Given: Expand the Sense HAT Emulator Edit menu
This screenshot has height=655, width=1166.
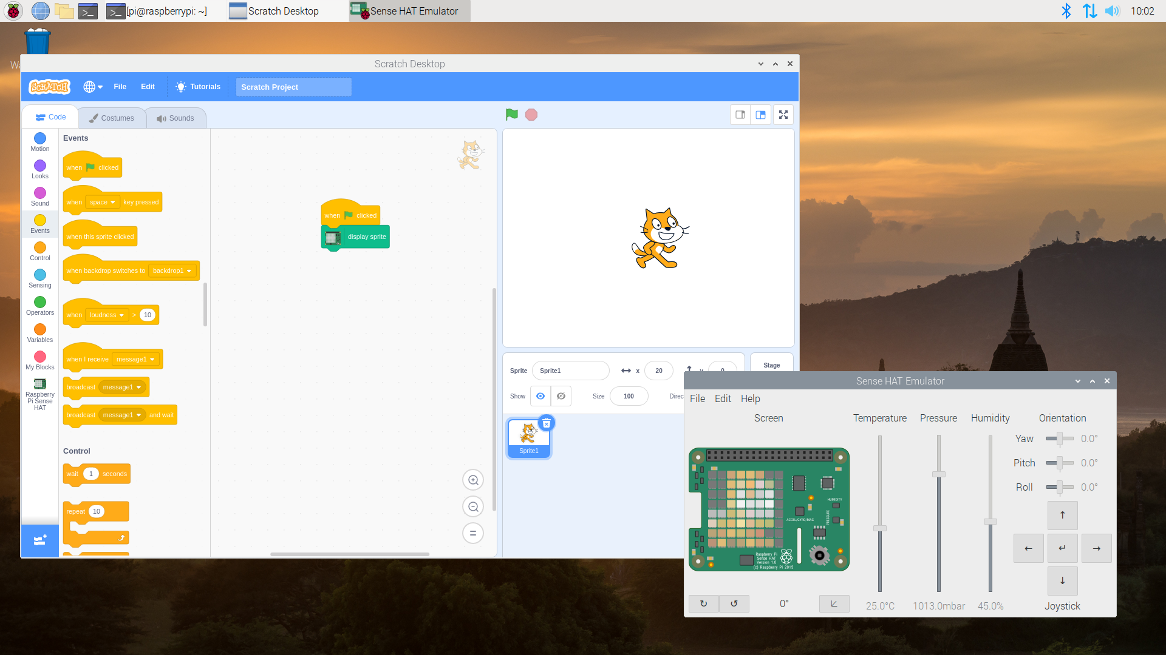Looking at the screenshot, I should click(721, 398).
